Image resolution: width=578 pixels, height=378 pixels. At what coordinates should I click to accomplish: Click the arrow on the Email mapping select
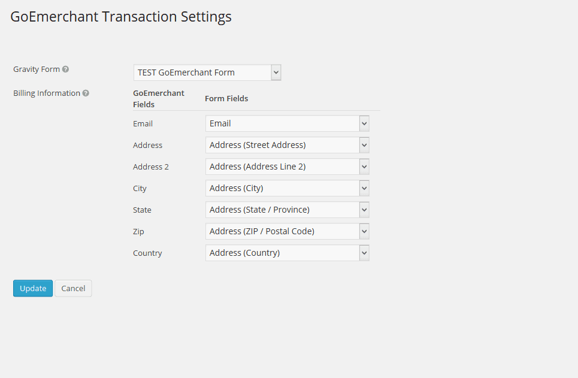(x=364, y=123)
